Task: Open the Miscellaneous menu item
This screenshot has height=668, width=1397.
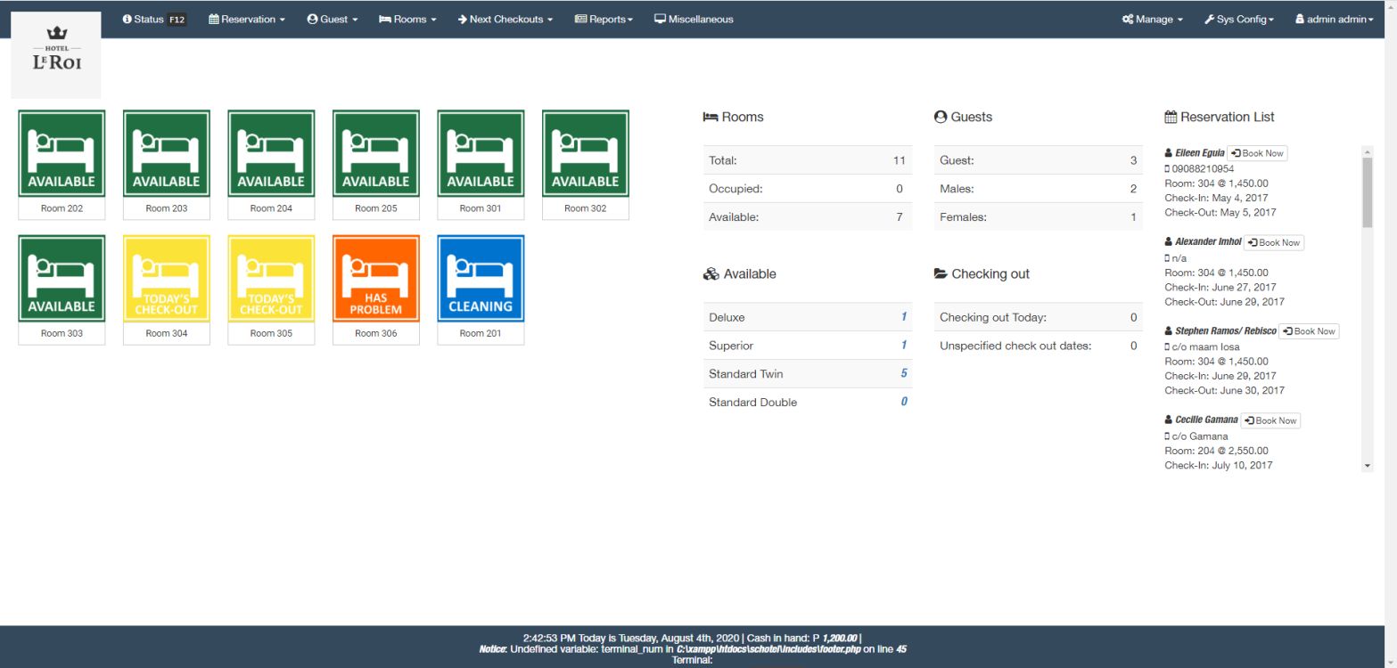Action: (x=694, y=20)
